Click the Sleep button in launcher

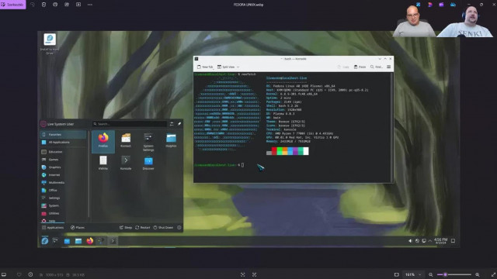coord(126,227)
